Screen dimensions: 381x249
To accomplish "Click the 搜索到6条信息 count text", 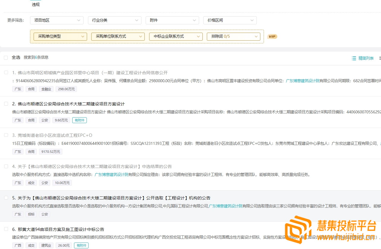I will (36, 57).
